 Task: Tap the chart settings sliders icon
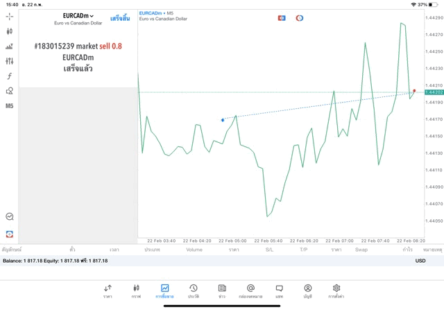(10, 61)
